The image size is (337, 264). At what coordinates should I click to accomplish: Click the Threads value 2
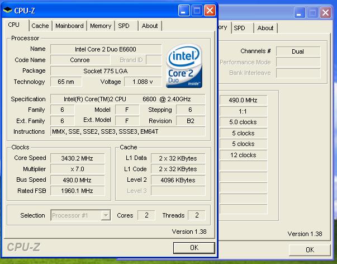[197, 215]
